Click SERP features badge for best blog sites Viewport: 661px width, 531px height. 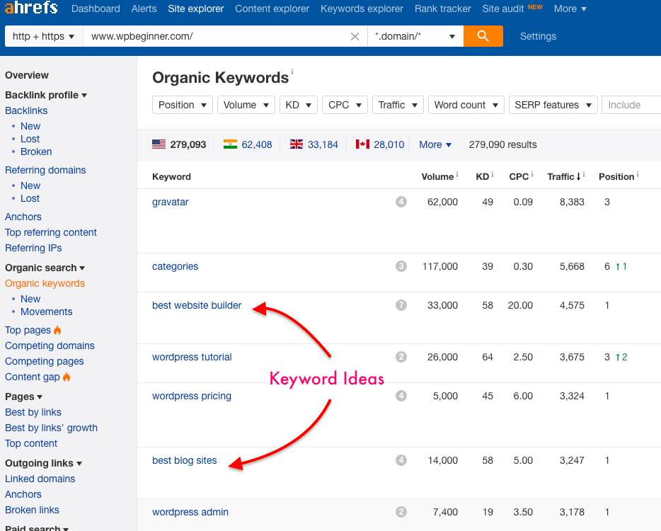pos(401,461)
